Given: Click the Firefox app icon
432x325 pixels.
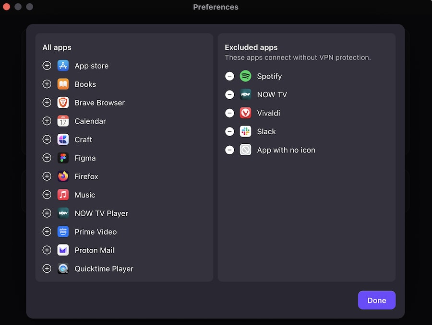Looking at the screenshot, I should click(x=63, y=176).
